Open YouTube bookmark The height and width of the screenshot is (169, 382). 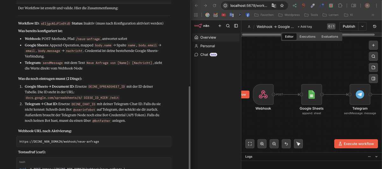tap(223, 15)
